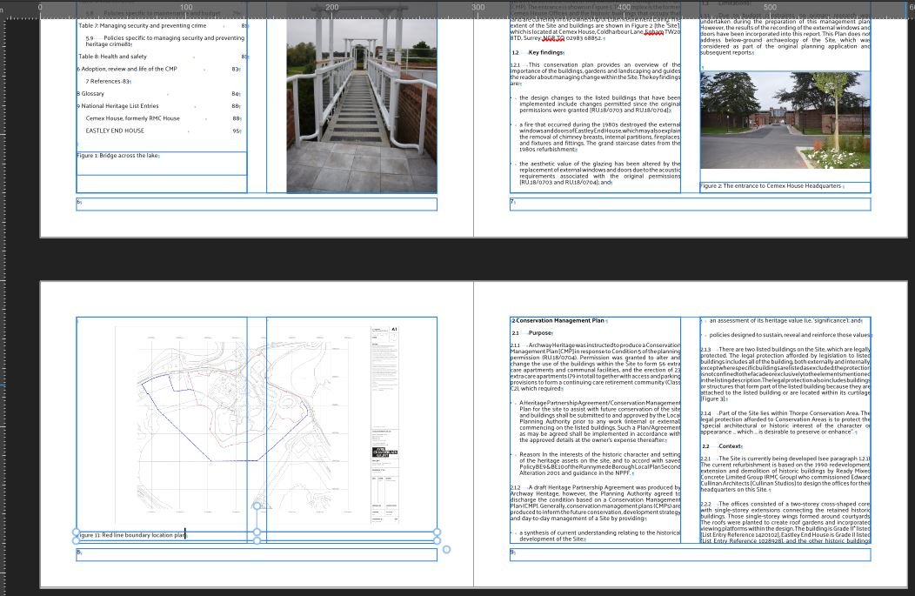This screenshot has height=596, width=915.
Task: Click the bullet 'a synthesis of current understanding'
Action: click(599, 536)
